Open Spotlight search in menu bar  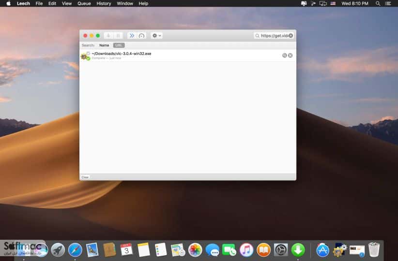(378, 3)
